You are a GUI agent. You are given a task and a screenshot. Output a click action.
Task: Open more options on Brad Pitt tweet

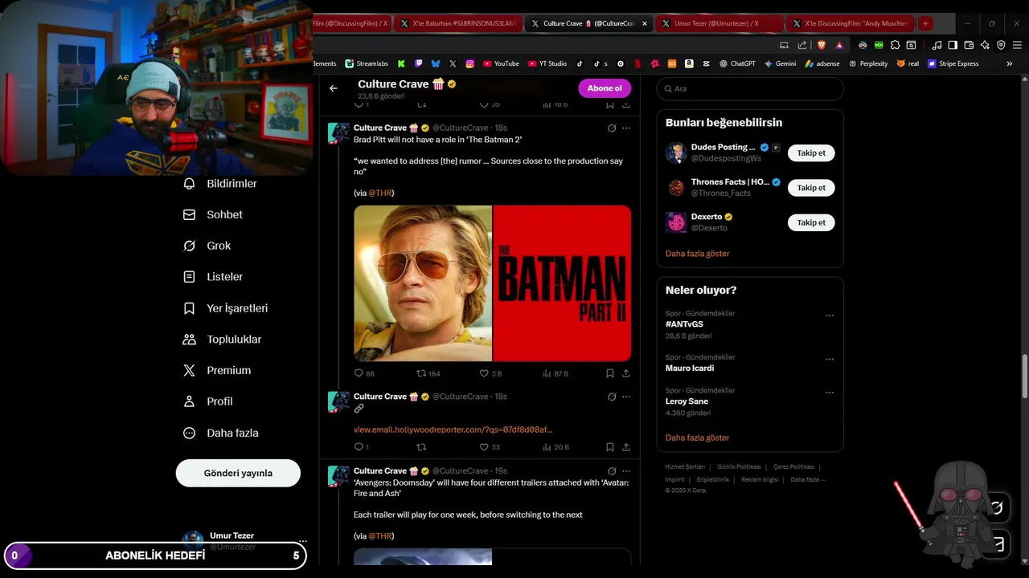click(626, 128)
